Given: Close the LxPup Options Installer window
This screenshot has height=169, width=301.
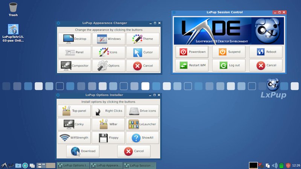Looking at the screenshot, I should click(159, 95).
